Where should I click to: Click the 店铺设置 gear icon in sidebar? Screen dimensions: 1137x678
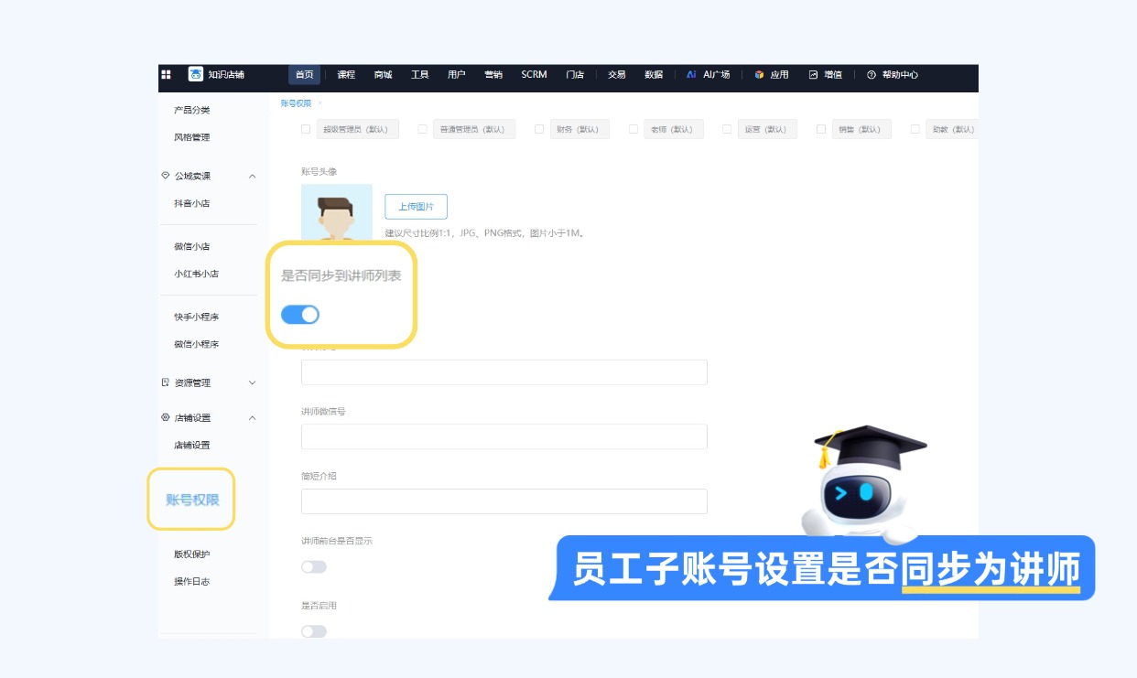click(166, 417)
